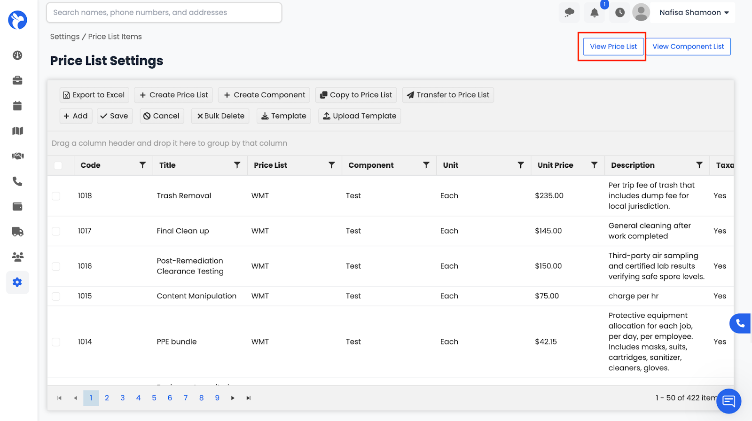Focus the names and addresses search field

point(164,13)
